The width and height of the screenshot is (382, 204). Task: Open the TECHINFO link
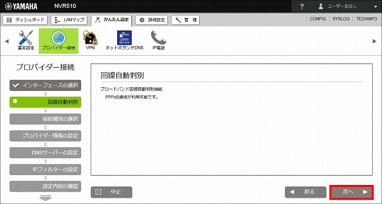[x=367, y=19]
